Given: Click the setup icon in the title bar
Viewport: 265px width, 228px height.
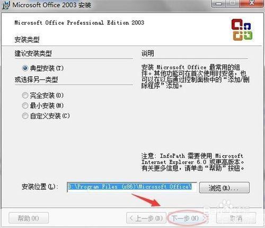Looking at the screenshot, I should coord(6,5).
